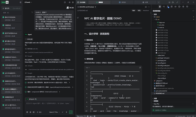Collapse the task sidebar with panel icon
This screenshot has height=117, width=196.
21,2
